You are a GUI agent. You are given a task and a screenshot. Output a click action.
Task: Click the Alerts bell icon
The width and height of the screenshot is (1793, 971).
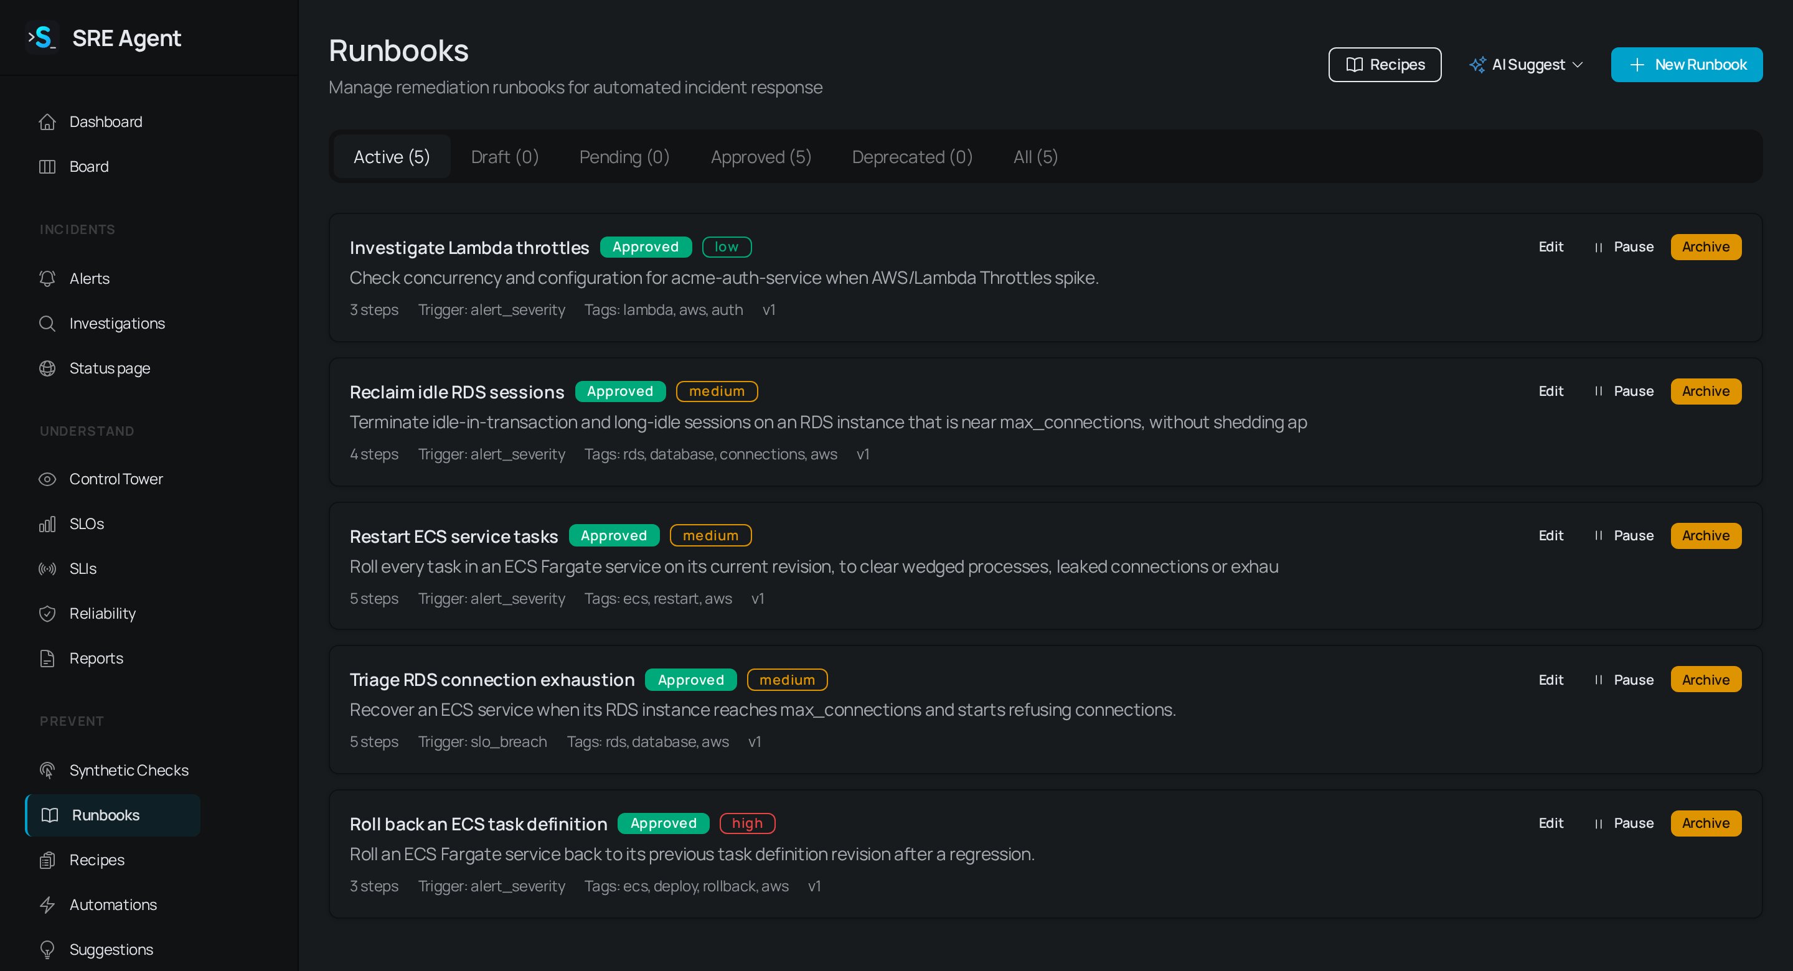point(47,278)
